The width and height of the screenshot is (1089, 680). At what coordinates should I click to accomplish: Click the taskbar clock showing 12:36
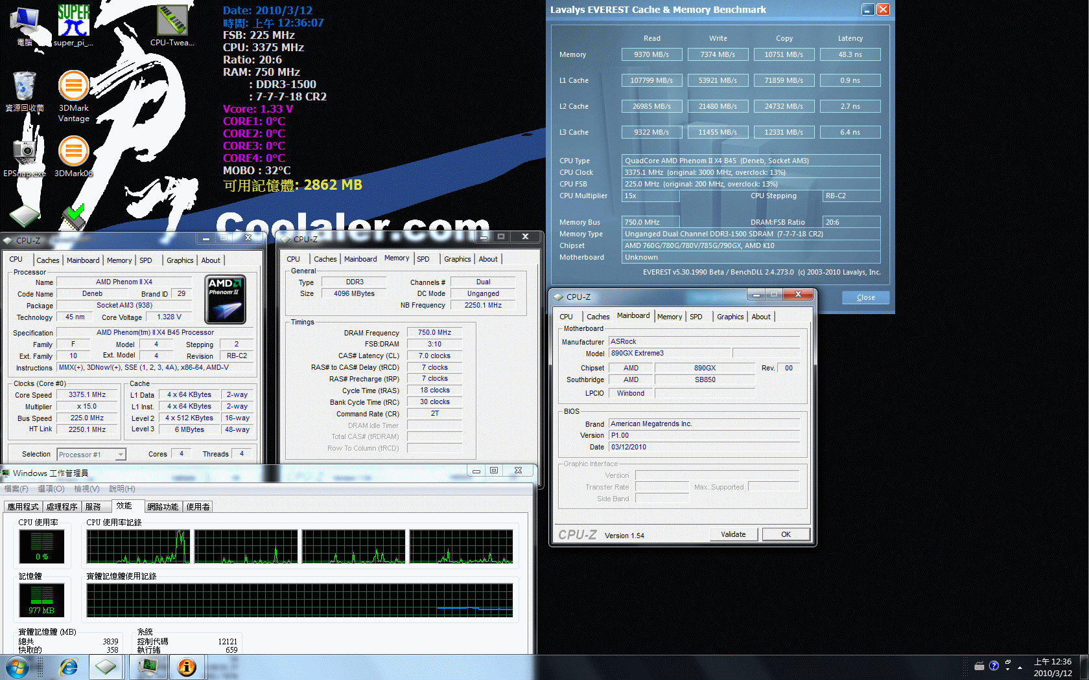pos(1053,667)
